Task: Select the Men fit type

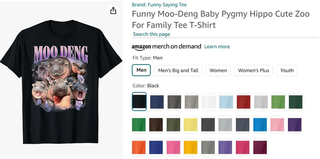Action: pos(141,70)
